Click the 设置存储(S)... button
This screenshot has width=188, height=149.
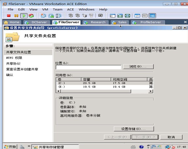point(134,129)
